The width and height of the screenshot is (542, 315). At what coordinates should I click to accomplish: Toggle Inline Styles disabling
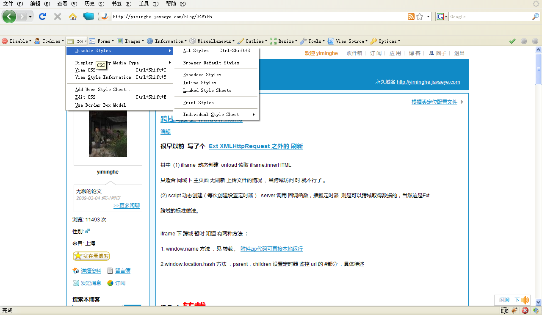pyautogui.click(x=199, y=83)
